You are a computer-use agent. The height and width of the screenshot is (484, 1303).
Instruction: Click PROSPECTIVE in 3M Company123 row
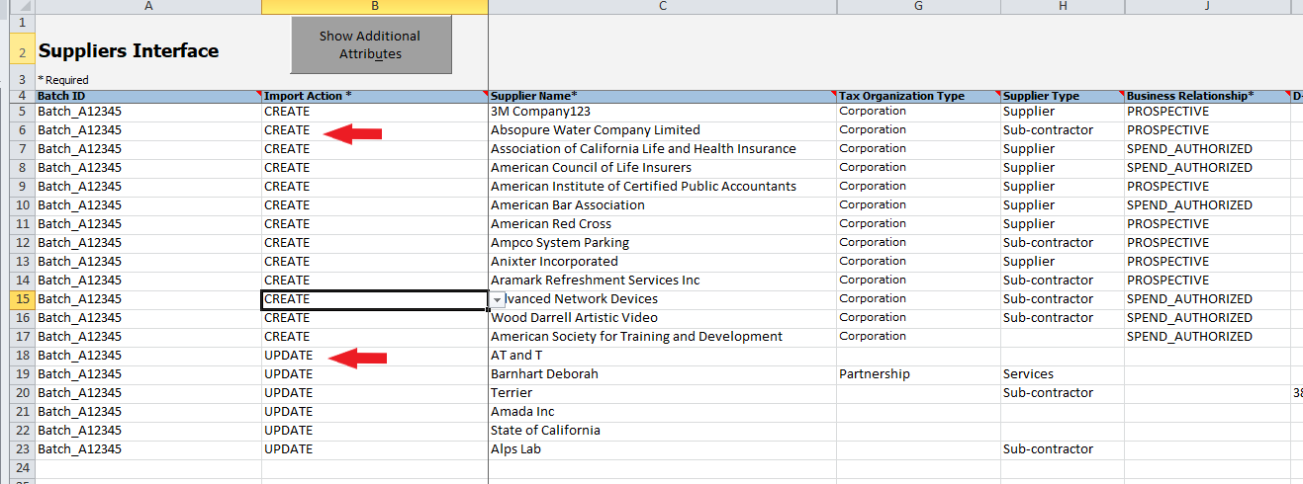[1207, 112]
